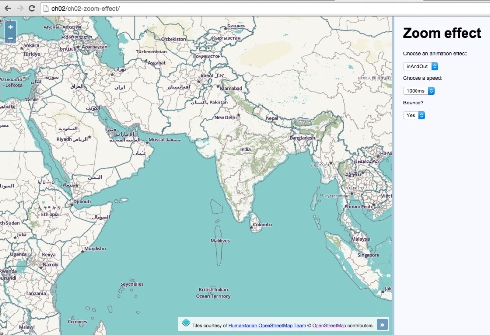
Task: Click the Bangladesh map label
Action: (302, 138)
